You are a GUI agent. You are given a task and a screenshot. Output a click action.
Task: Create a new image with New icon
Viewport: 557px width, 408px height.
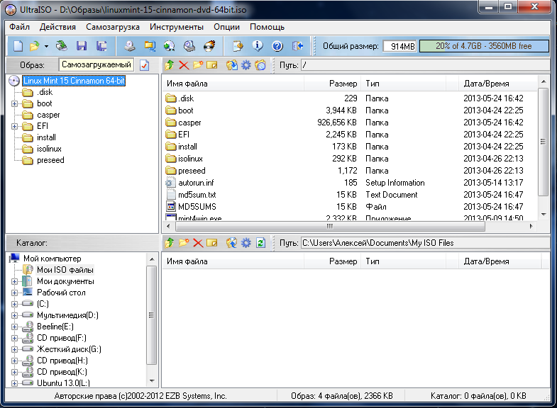18,46
